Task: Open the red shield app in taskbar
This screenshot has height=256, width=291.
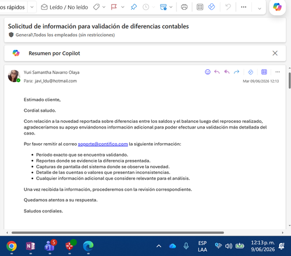Action: click(70, 246)
